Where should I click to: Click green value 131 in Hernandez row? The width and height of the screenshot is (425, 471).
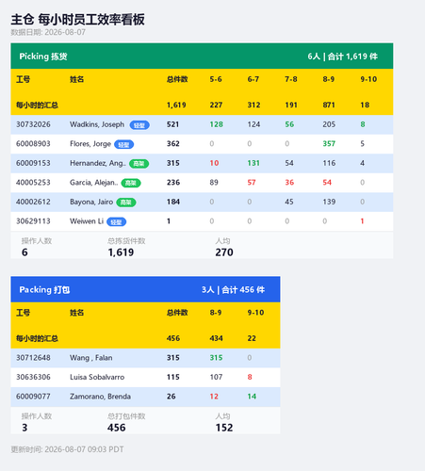tap(253, 163)
